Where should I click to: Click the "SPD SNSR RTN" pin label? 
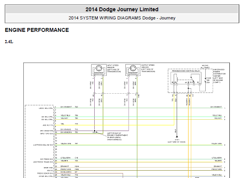47,131
